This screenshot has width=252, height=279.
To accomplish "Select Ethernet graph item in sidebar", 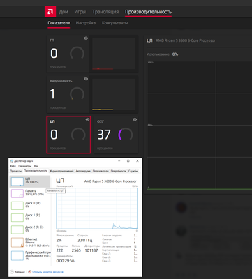I will click(x=30, y=242).
